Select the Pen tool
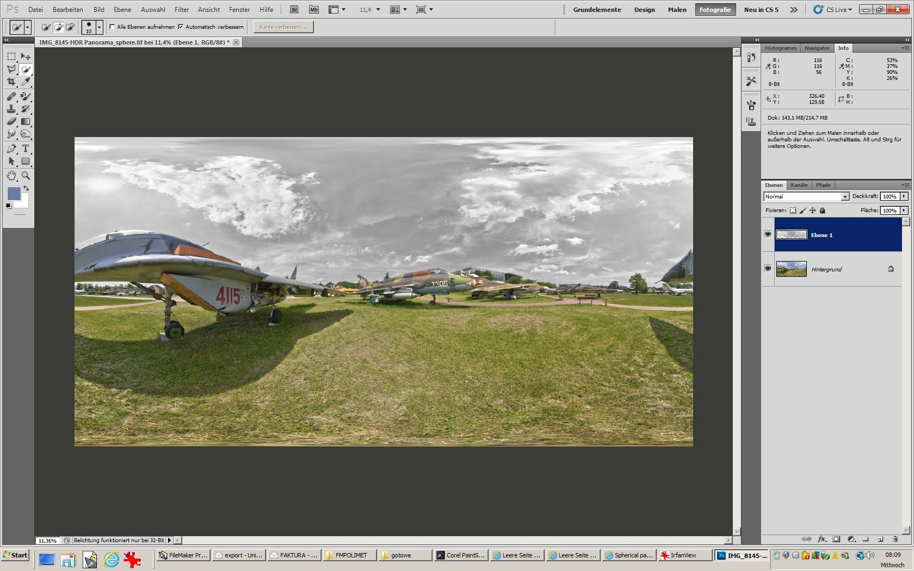914x571 pixels. pyautogui.click(x=11, y=148)
